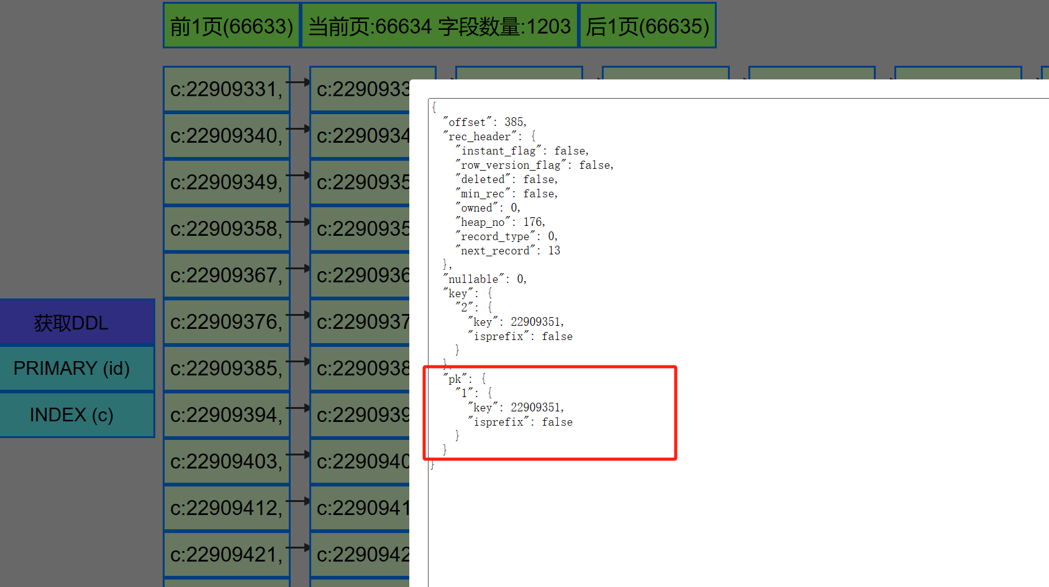
Task: Click "heap_no": 176 line
Action: [500, 222]
